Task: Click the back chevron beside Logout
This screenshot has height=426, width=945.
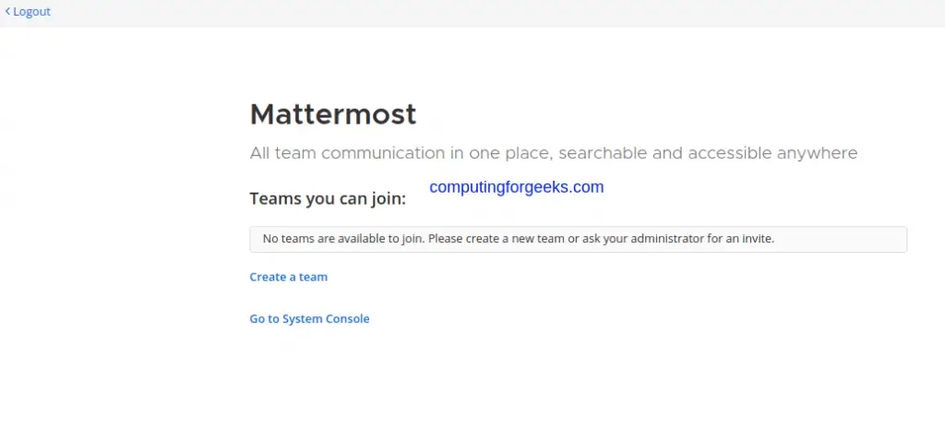Action: (7, 11)
